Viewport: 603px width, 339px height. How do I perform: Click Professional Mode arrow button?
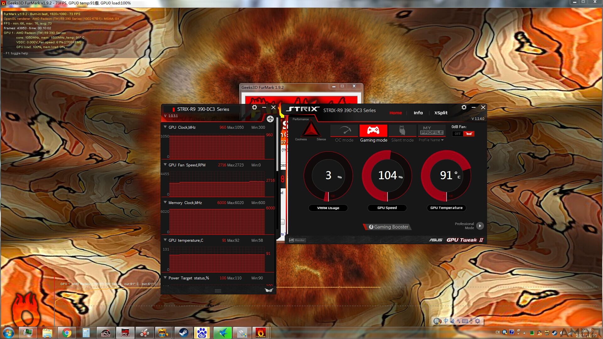click(x=480, y=226)
